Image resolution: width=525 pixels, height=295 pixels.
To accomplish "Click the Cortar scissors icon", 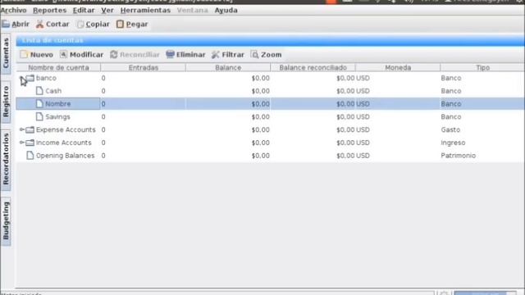I will pyautogui.click(x=40, y=24).
